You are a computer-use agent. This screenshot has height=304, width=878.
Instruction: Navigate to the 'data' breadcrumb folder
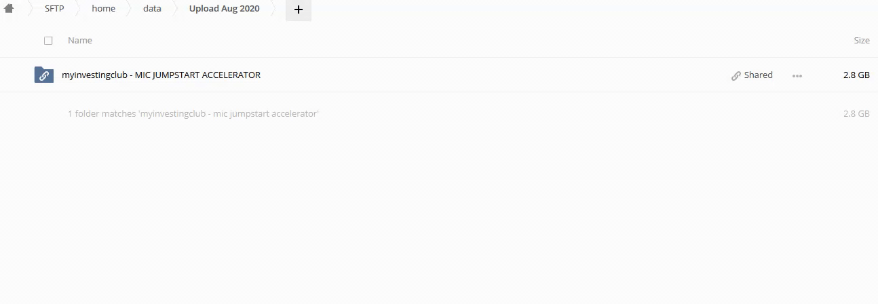(153, 9)
